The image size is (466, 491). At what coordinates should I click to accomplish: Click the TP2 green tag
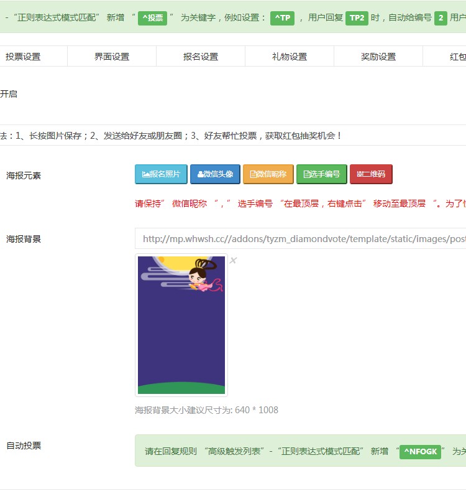tap(357, 18)
